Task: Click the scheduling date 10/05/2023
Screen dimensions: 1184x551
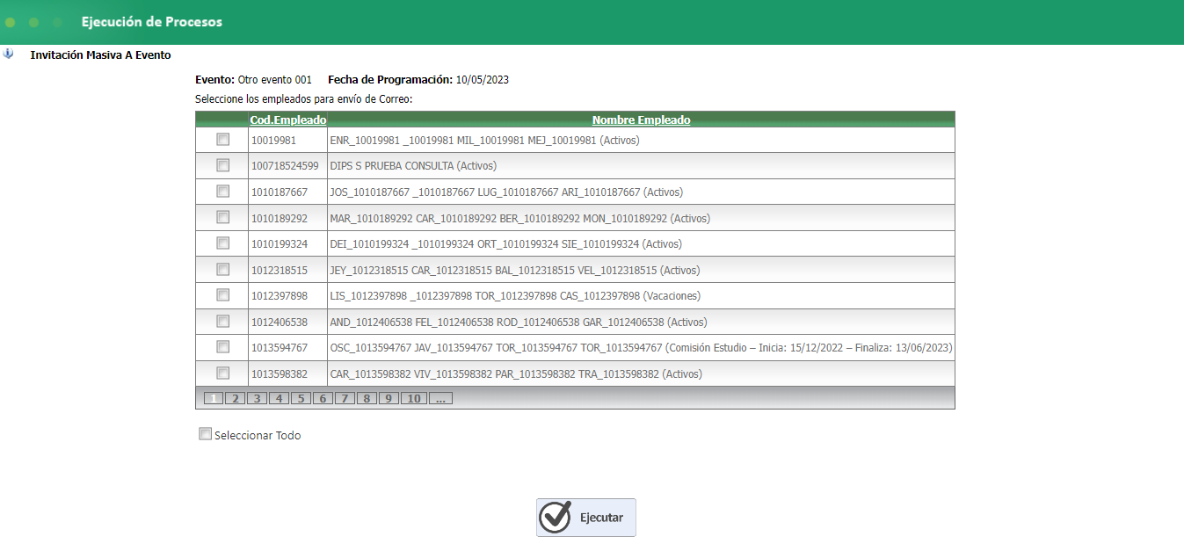Action: pos(483,79)
